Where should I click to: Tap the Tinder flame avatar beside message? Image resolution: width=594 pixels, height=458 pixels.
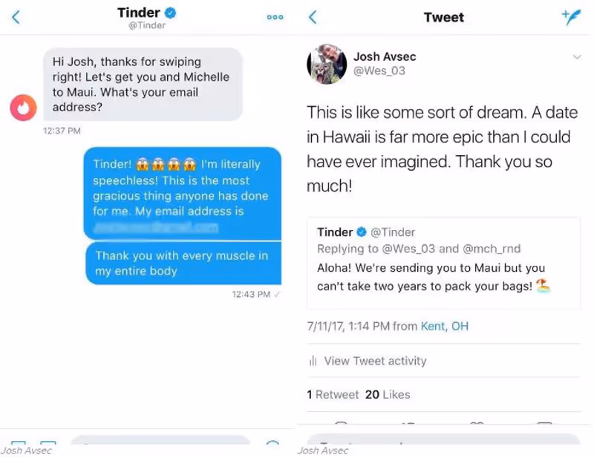click(23, 108)
